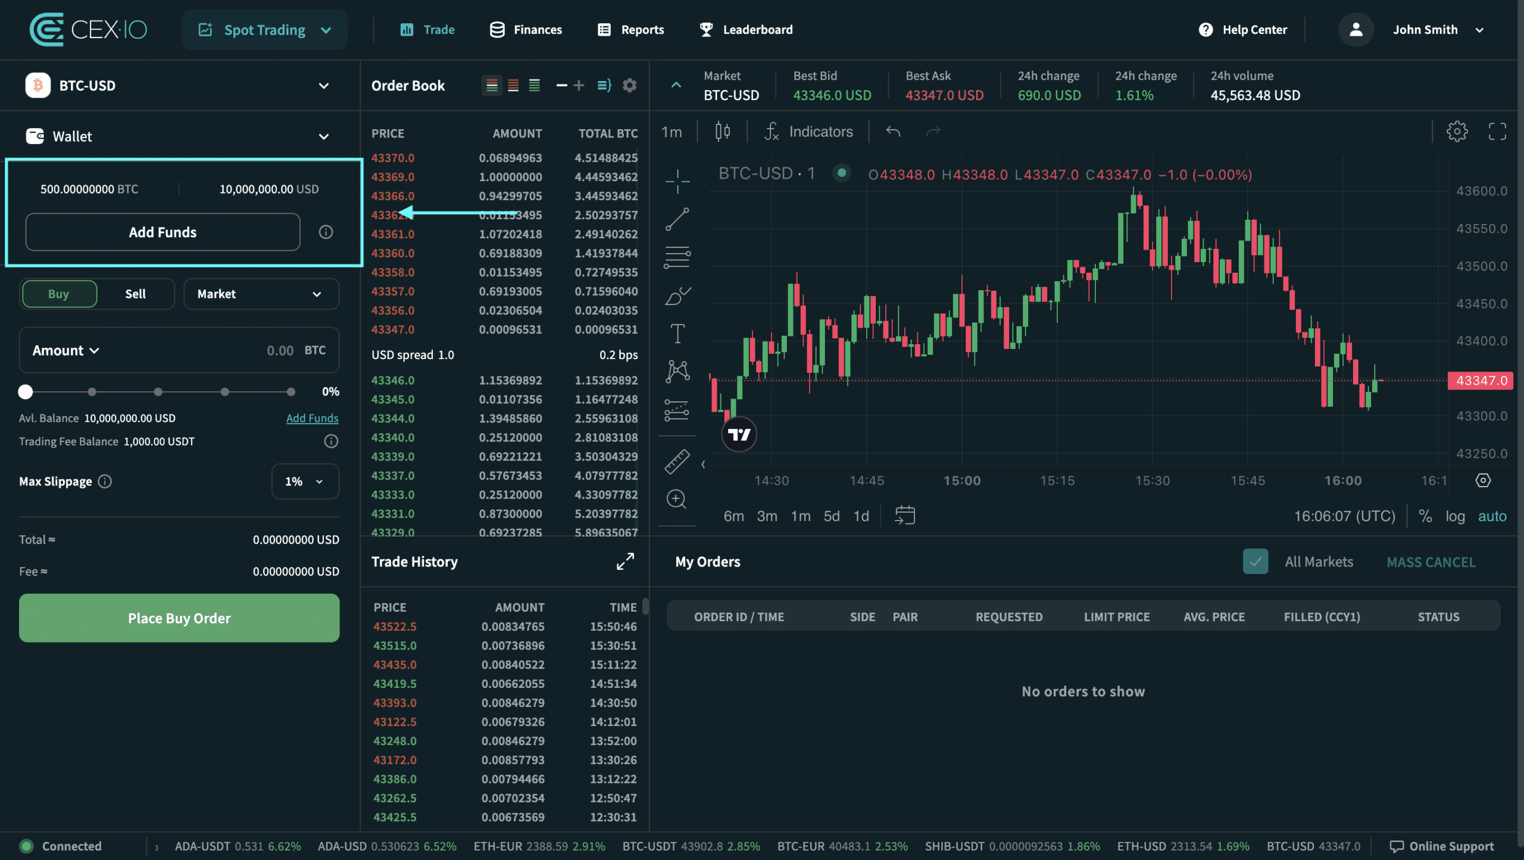Click the Add Funds button in wallet

pyautogui.click(x=163, y=232)
